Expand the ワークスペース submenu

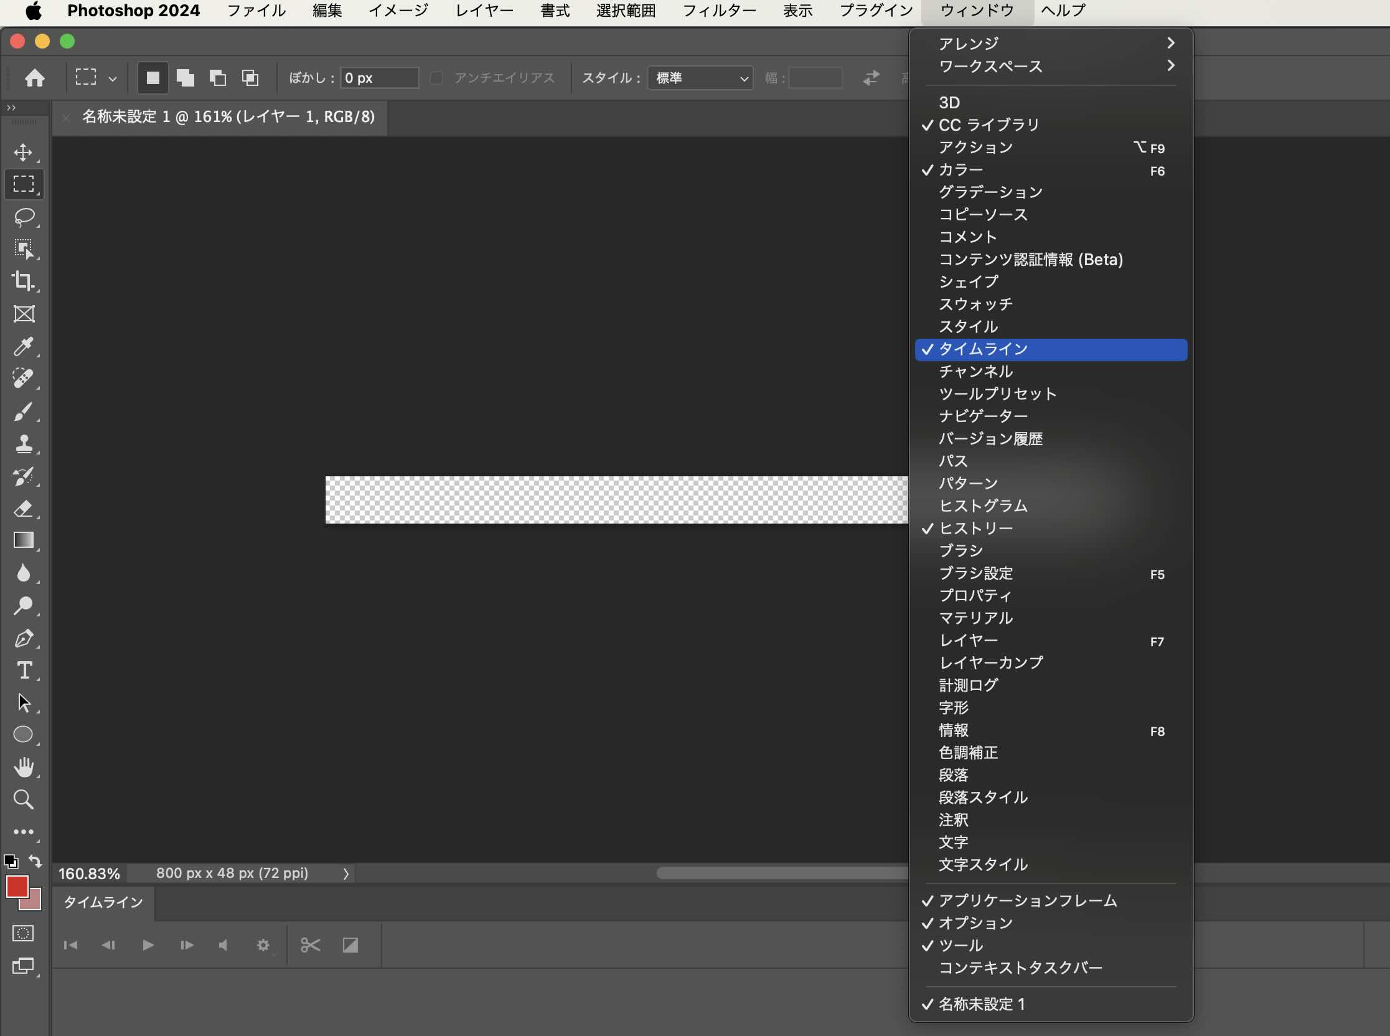click(1051, 66)
